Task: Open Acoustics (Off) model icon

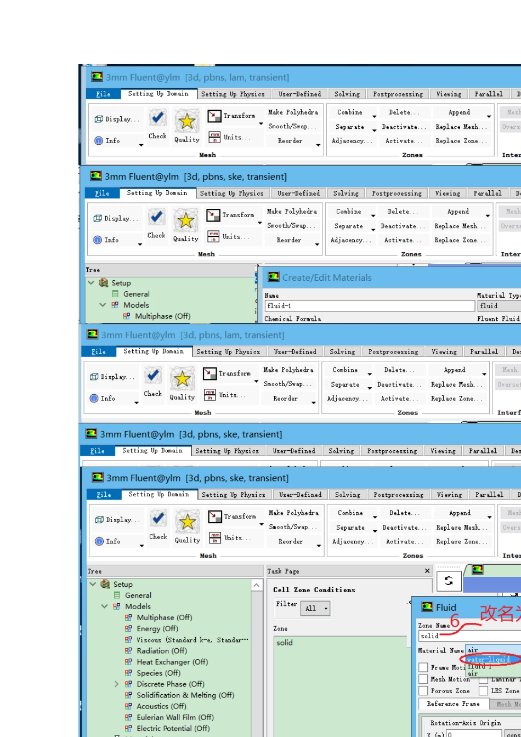Action: coord(128,706)
